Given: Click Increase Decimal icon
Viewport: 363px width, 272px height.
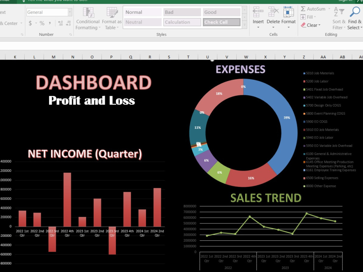Looking at the screenshot, I should tap(60, 23).
